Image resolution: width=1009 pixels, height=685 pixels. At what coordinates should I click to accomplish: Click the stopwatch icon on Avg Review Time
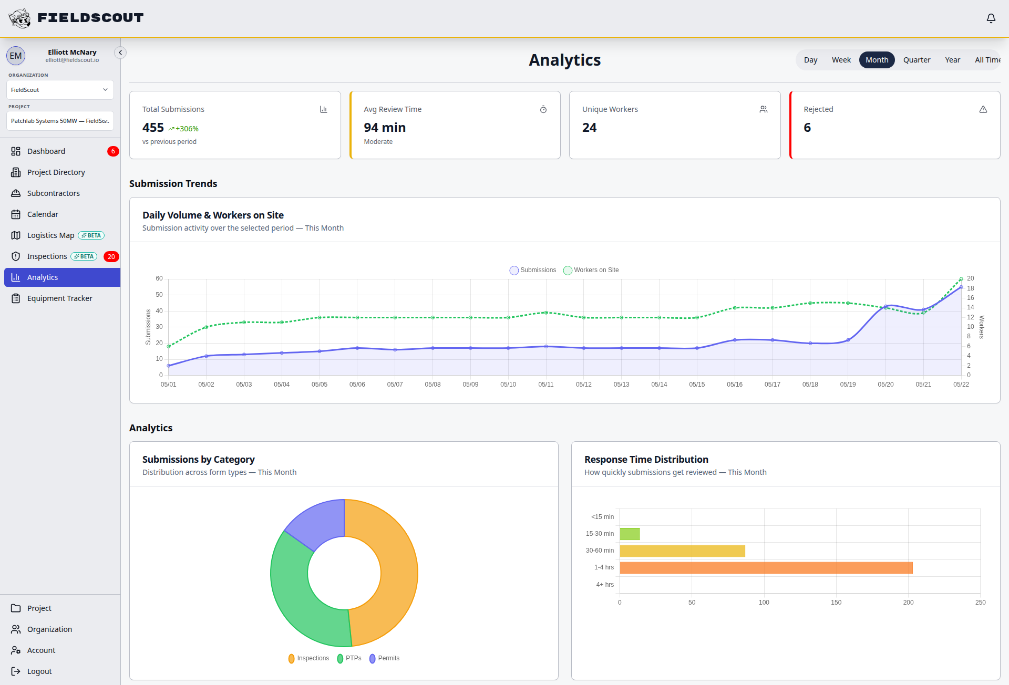pos(543,109)
